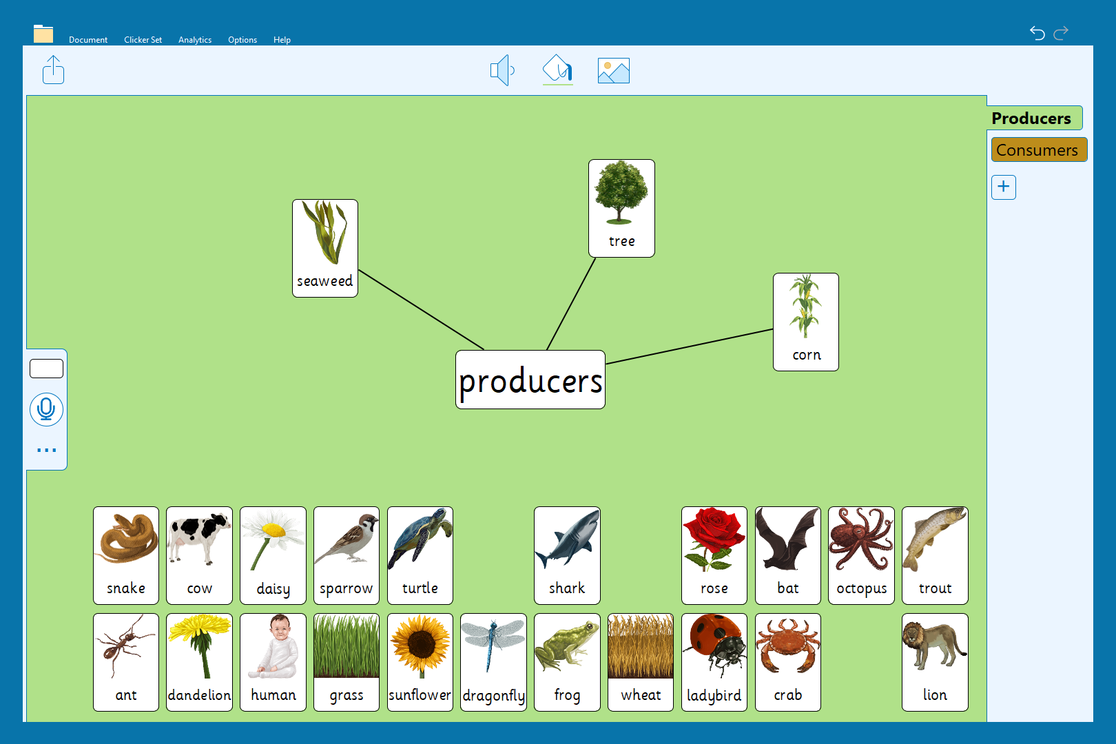Click the undo arrow

click(1037, 32)
